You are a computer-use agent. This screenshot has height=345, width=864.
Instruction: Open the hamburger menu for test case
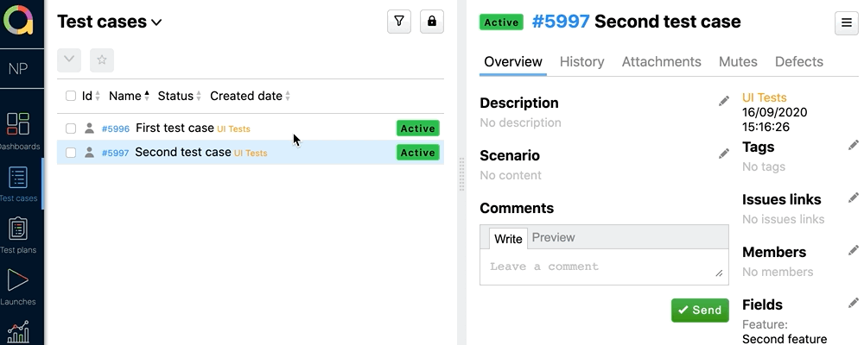pos(846,23)
